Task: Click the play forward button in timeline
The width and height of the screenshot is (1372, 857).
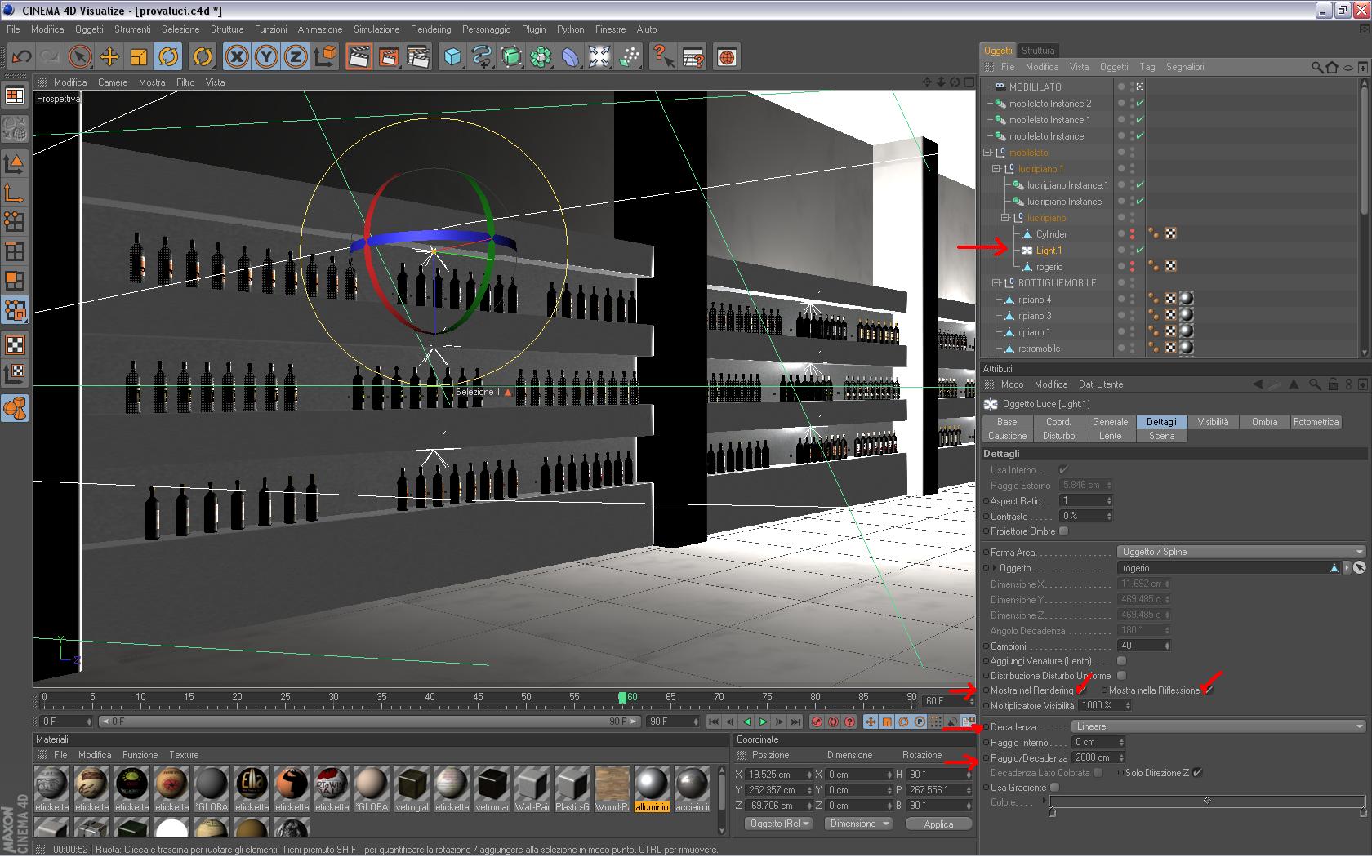Action: [x=763, y=722]
